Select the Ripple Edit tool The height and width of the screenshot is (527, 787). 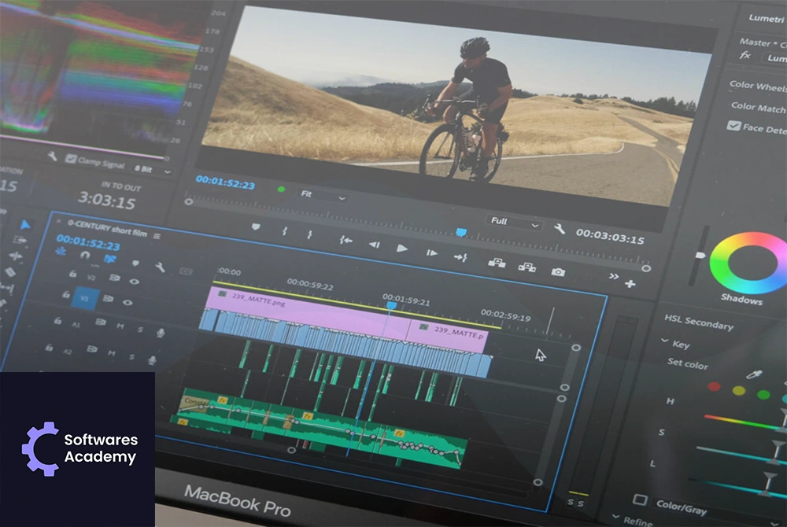pyautogui.click(x=16, y=256)
